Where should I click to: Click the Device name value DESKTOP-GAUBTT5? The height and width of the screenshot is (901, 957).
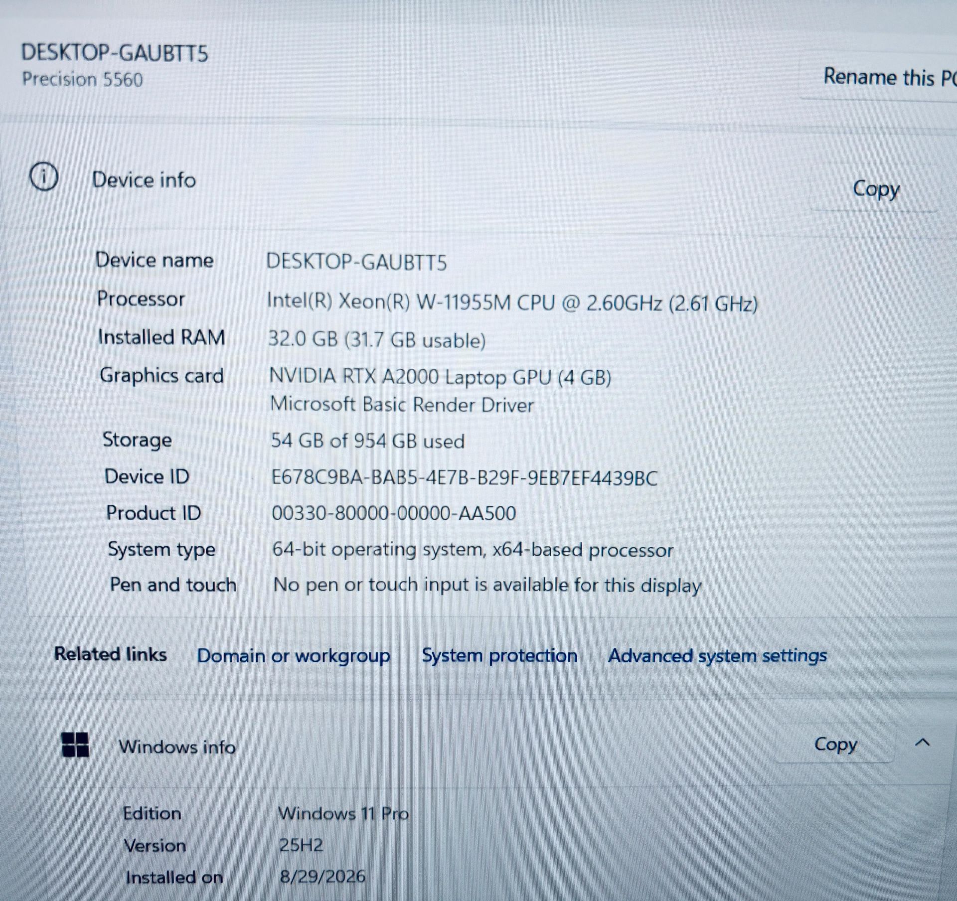pos(356,262)
